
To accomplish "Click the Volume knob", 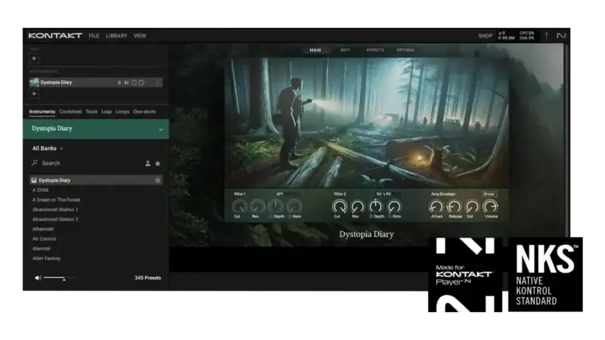I will coord(490,206).
